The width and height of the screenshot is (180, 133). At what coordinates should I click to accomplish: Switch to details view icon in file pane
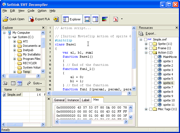pos(19,83)
